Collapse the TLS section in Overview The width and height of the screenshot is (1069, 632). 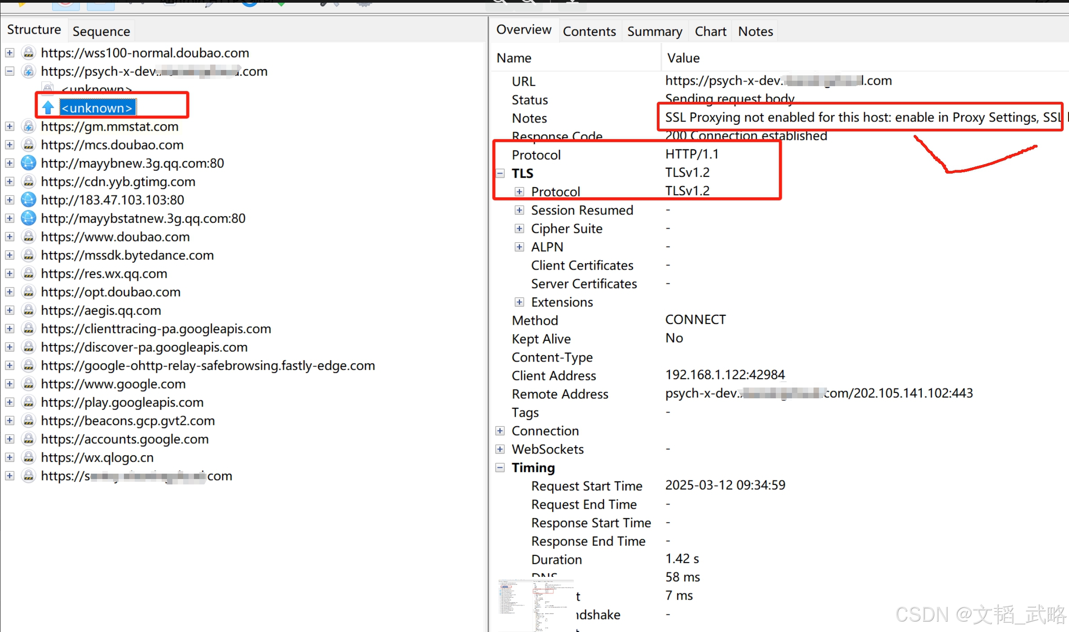pos(500,173)
